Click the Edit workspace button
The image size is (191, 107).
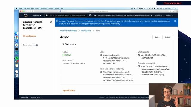tap(157, 37)
